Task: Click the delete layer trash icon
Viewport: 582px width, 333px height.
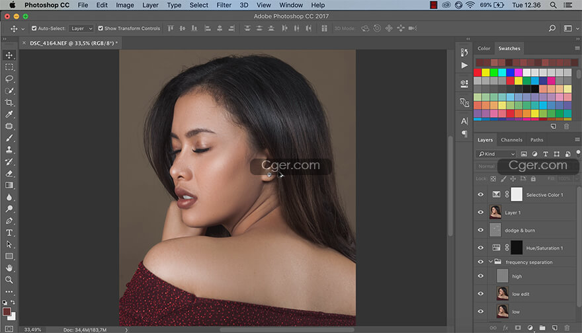Action: tap(567, 328)
